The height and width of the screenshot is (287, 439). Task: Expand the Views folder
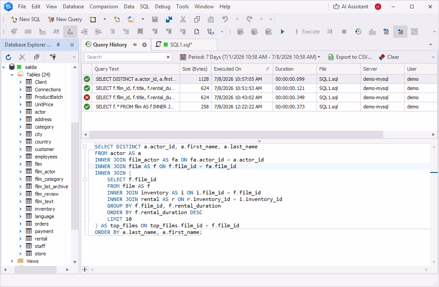pyautogui.click(x=12, y=261)
